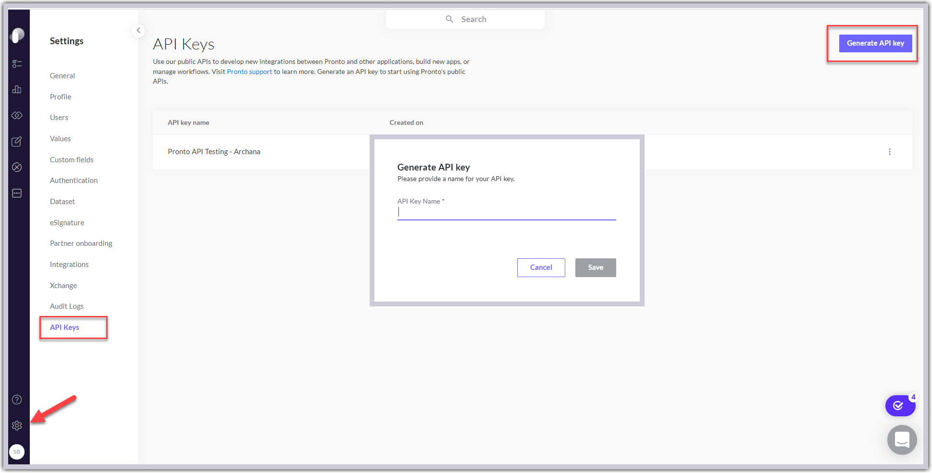Viewport: 932px width, 473px height.
Task: Focus the API Key Name field
Action: tap(507, 212)
